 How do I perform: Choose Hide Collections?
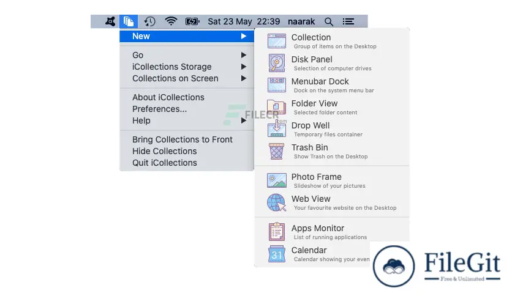click(187, 151)
